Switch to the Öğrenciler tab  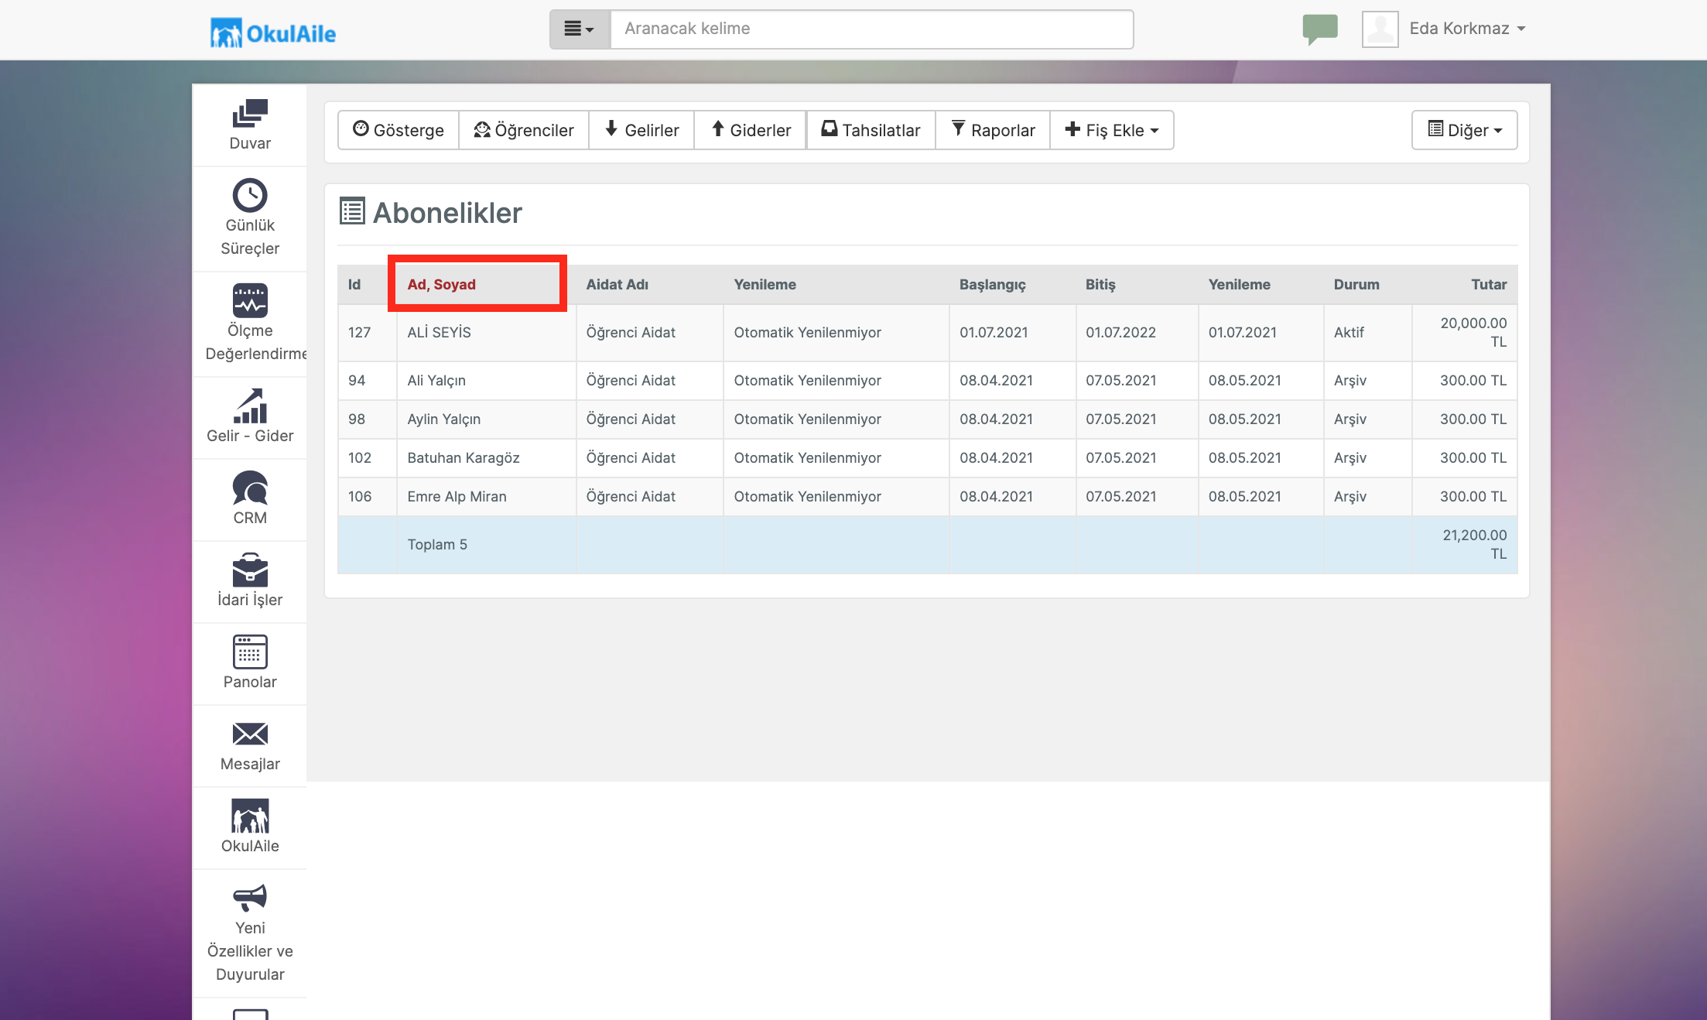524,130
